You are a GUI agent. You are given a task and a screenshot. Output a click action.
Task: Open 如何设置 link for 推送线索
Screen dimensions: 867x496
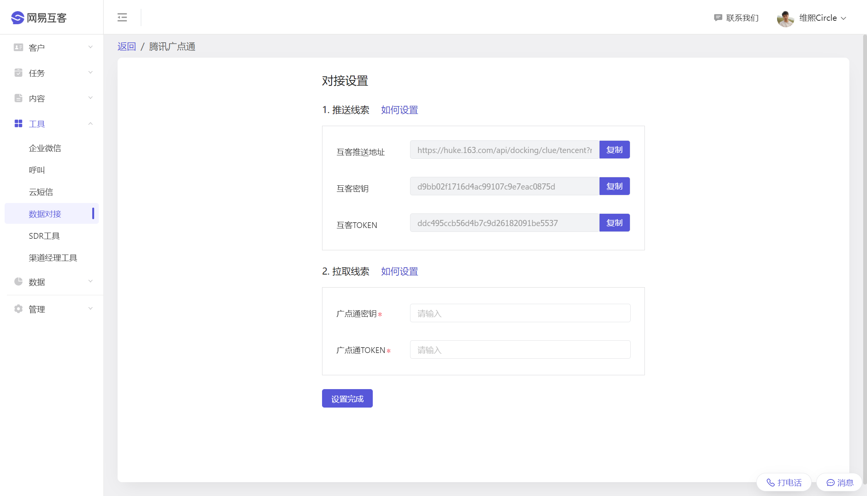(x=399, y=110)
